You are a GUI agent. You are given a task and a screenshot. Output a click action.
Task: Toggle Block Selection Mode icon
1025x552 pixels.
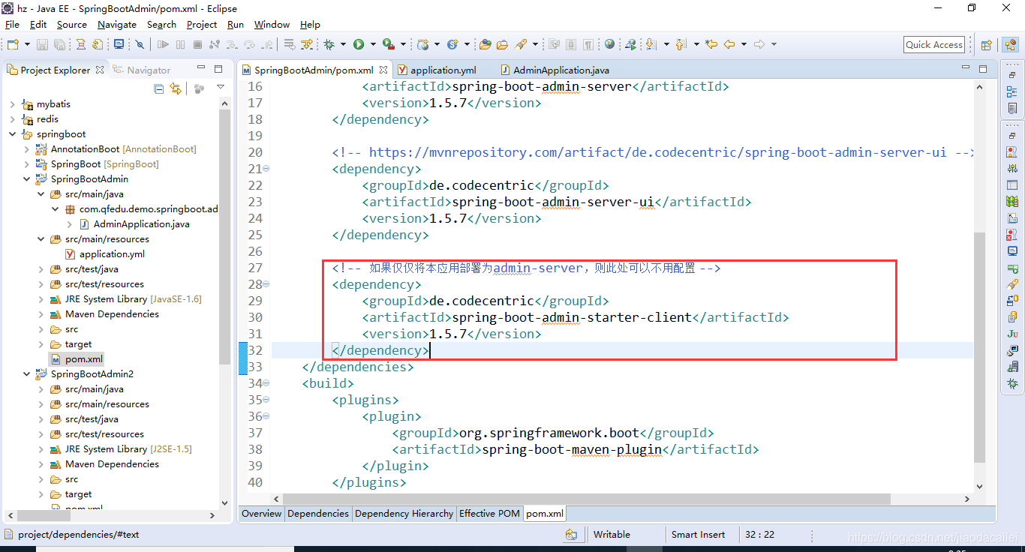coord(571,45)
